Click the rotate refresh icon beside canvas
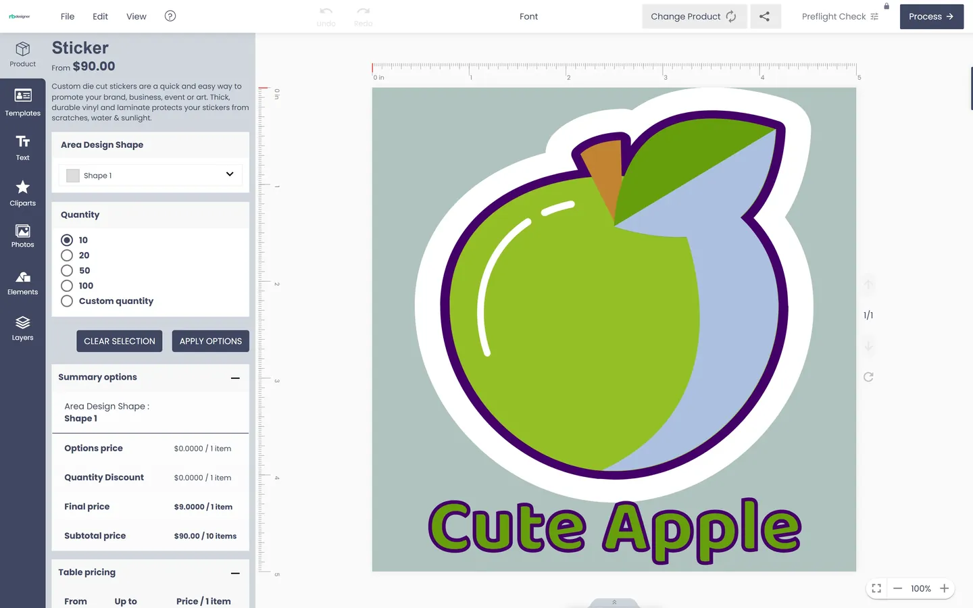The width and height of the screenshot is (973, 608). coord(868,377)
